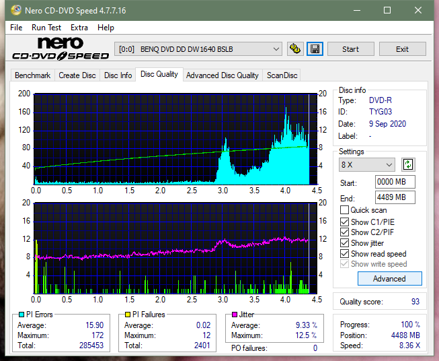Switch to the ScanDisc tab
Screen dimensions: 439x361
coord(282,75)
